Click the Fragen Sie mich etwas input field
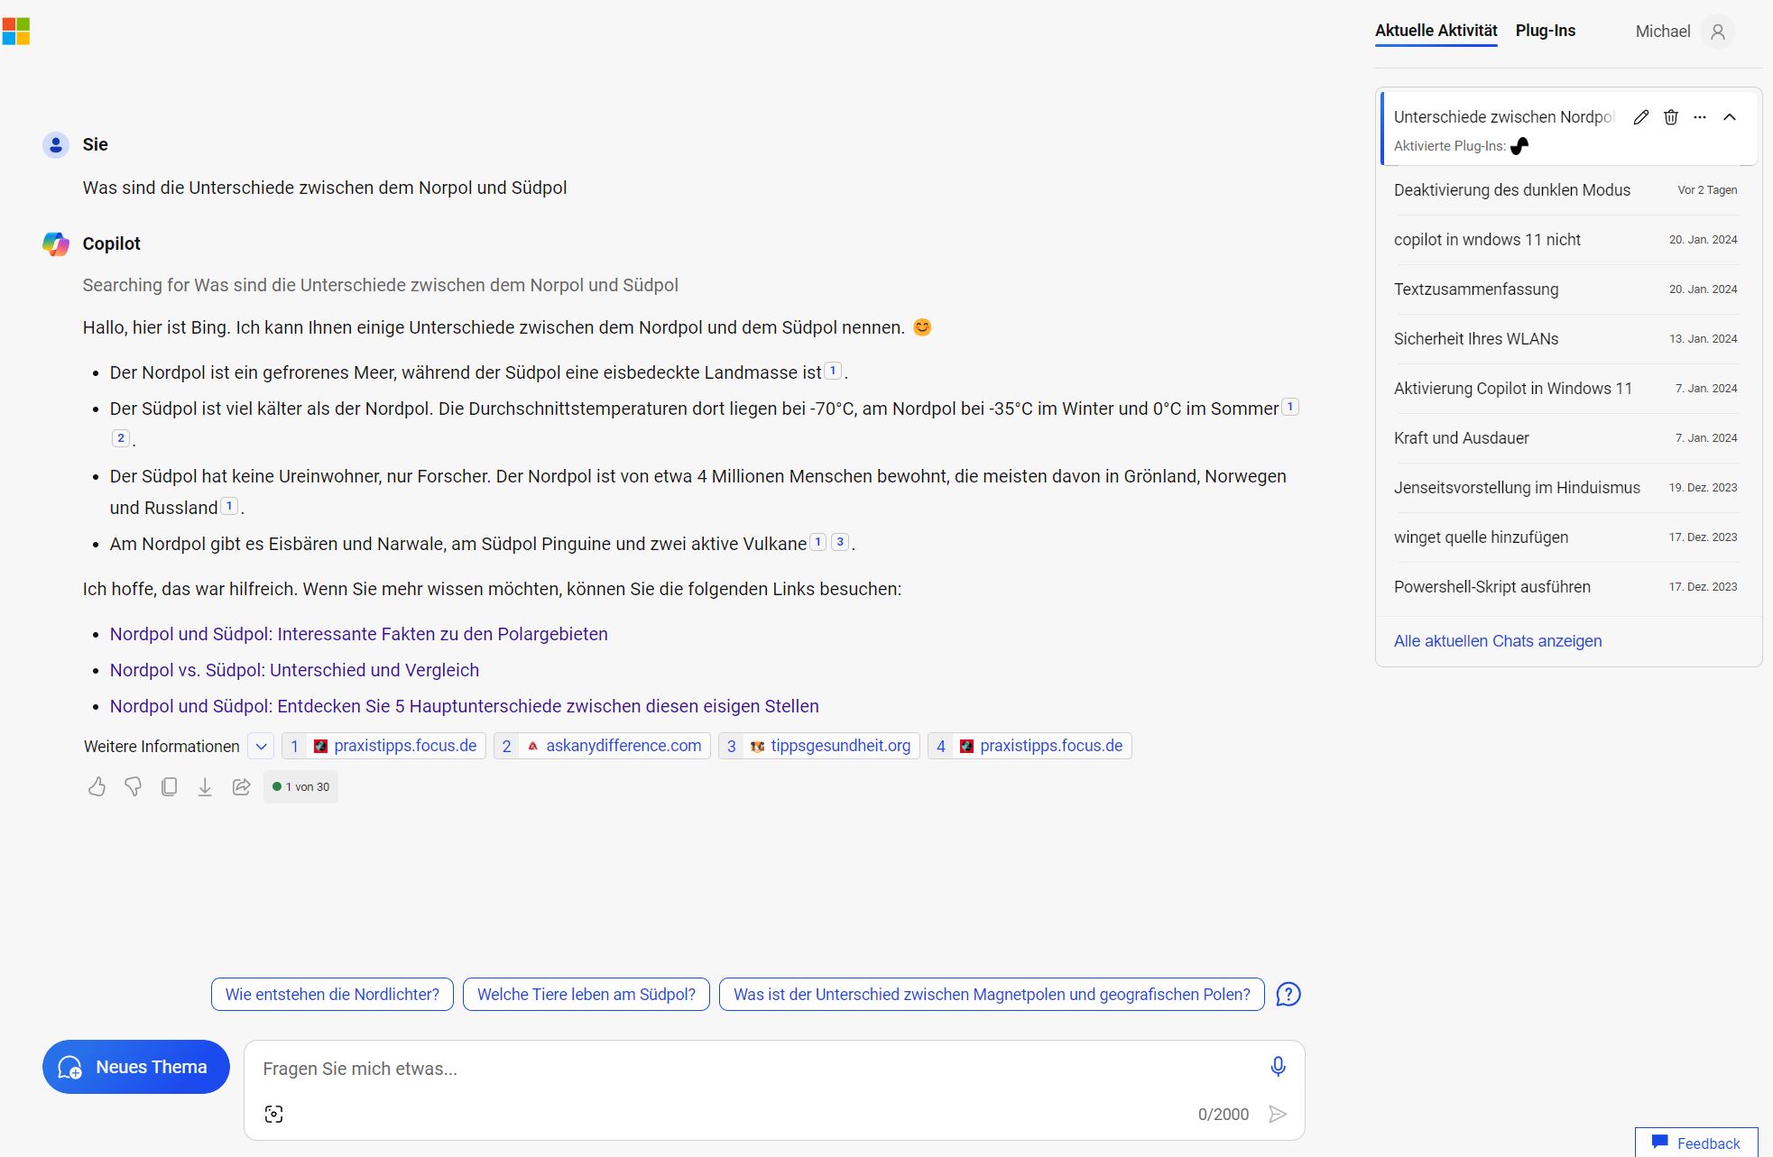This screenshot has width=1773, height=1157. point(758,1069)
